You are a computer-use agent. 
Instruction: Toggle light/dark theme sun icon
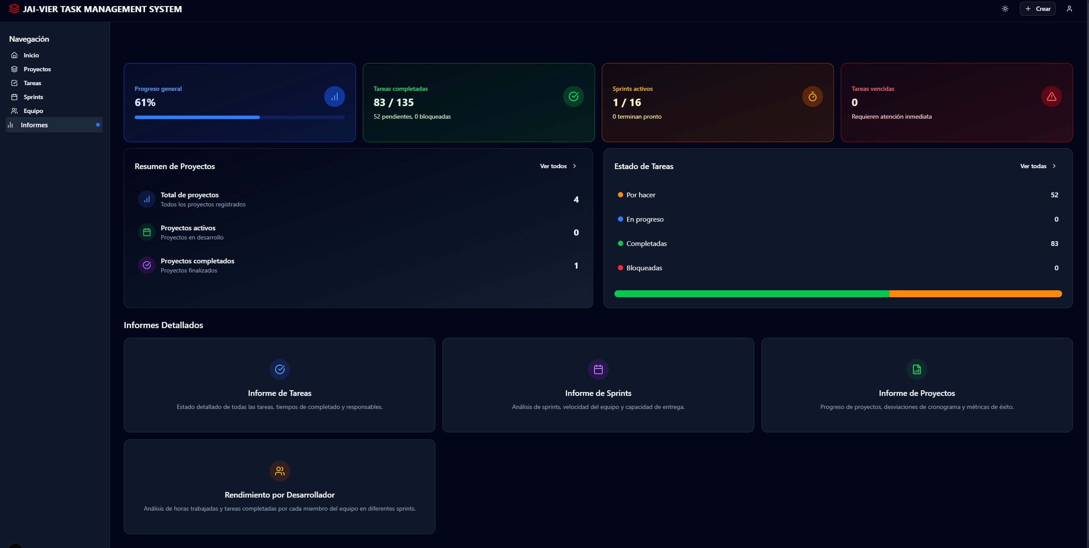coord(1005,9)
